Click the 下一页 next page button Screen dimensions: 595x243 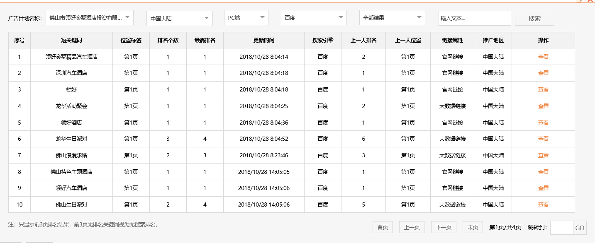coord(444,227)
